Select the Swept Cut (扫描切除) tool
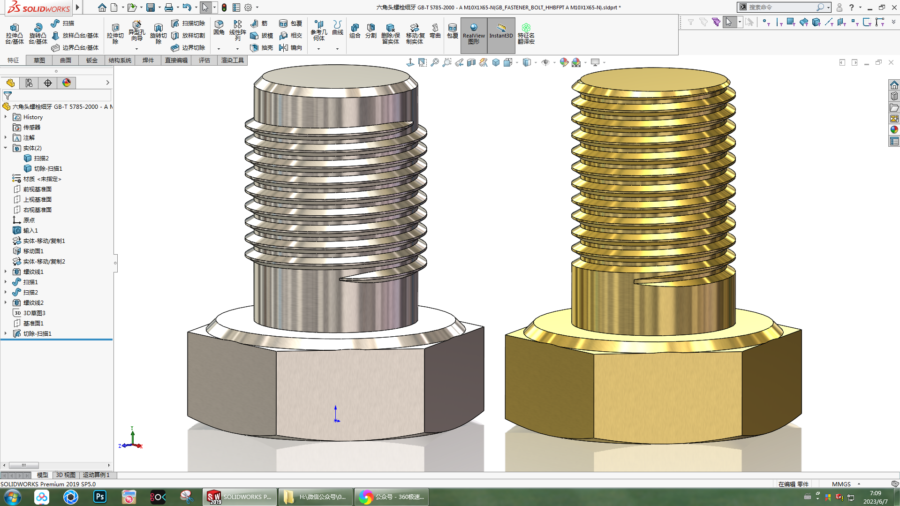The height and width of the screenshot is (506, 900). point(188,23)
